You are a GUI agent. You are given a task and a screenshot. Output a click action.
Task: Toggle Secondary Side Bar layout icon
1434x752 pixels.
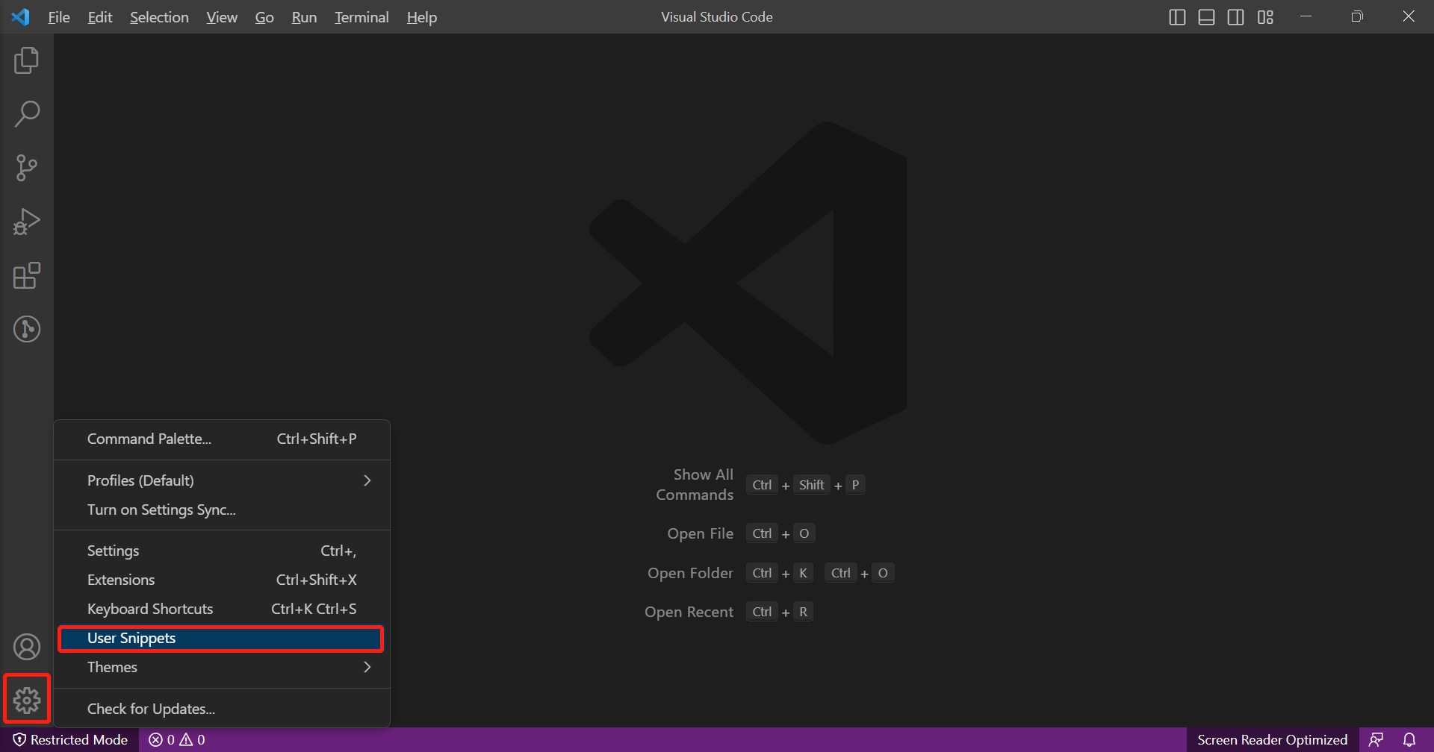pyautogui.click(x=1236, y=16)
